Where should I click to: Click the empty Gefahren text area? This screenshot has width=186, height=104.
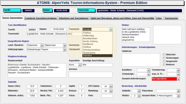point(141,60)
